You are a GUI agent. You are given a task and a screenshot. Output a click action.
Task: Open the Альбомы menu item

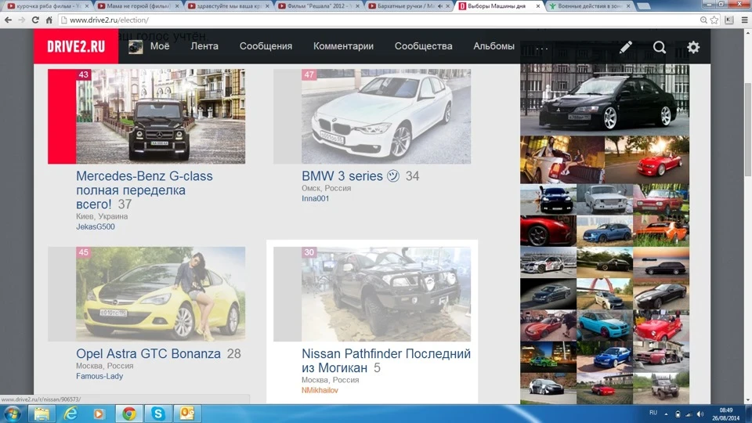(x=494, y=46)
